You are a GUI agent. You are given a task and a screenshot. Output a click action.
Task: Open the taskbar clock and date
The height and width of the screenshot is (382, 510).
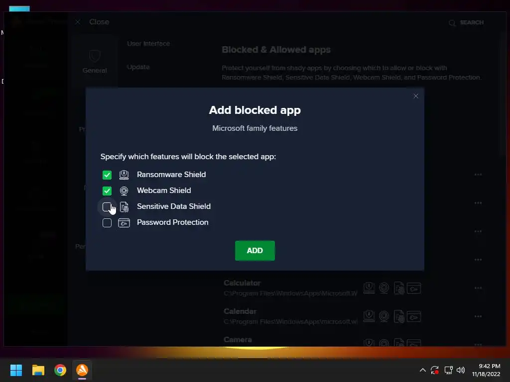pyautogui.click(x=486, y=370)
